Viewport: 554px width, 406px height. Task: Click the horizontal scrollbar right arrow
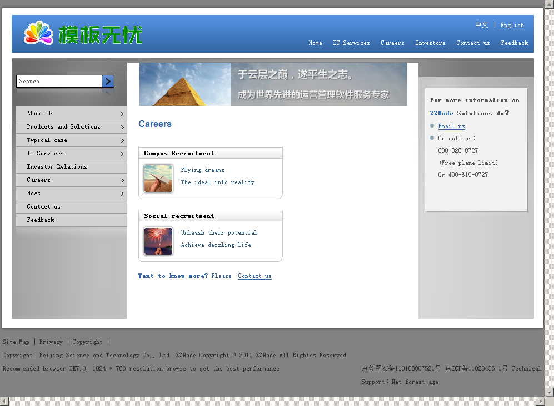point(540,401)
